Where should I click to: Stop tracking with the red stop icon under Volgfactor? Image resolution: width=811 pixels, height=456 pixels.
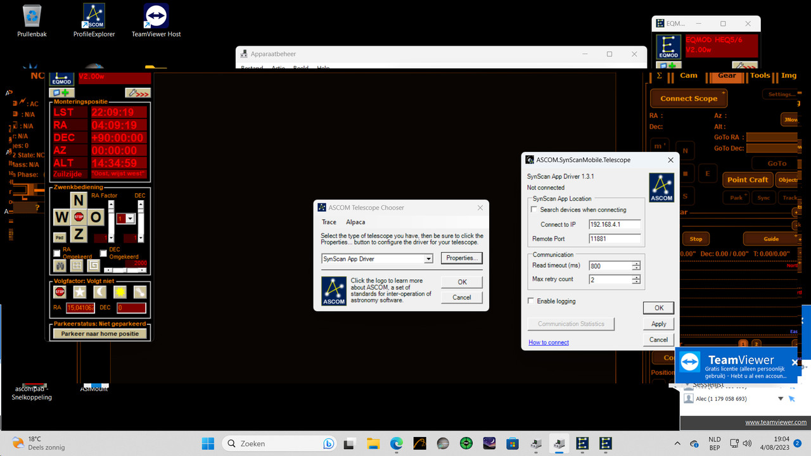(x=60, y=292)
